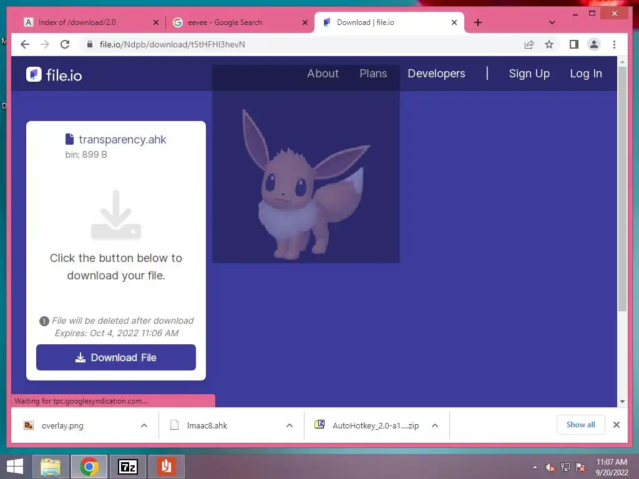Click the Download File button
This screenshot has width=639, height=479.
[116, 357]
